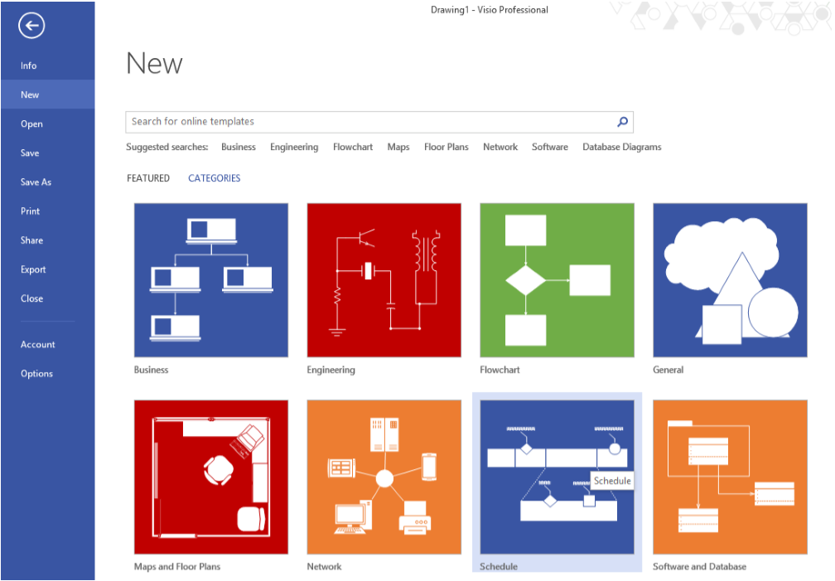Open Visio Options from the sidebar
This screenshot has height=581, width=835.
click(x=36, y=373)
